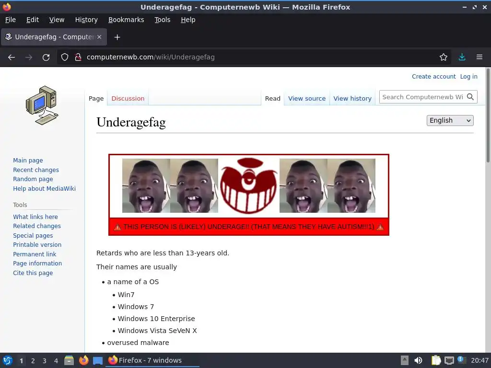The width and height of the screenshot is (491, 368).
Task: Open Related changes link
Action: pos(37,226)
